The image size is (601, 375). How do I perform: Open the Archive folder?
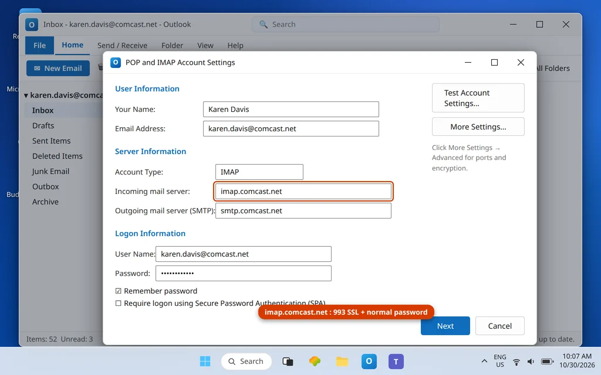[x=45, y=202]
